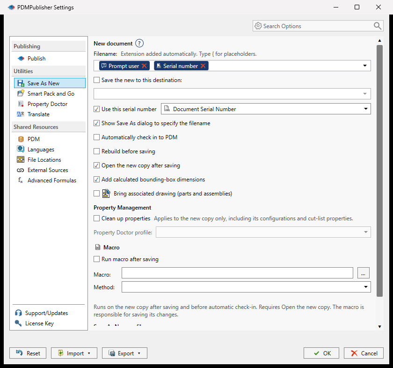Click the Property Doctor icon
393x368 pixels.
click(21, 104)
